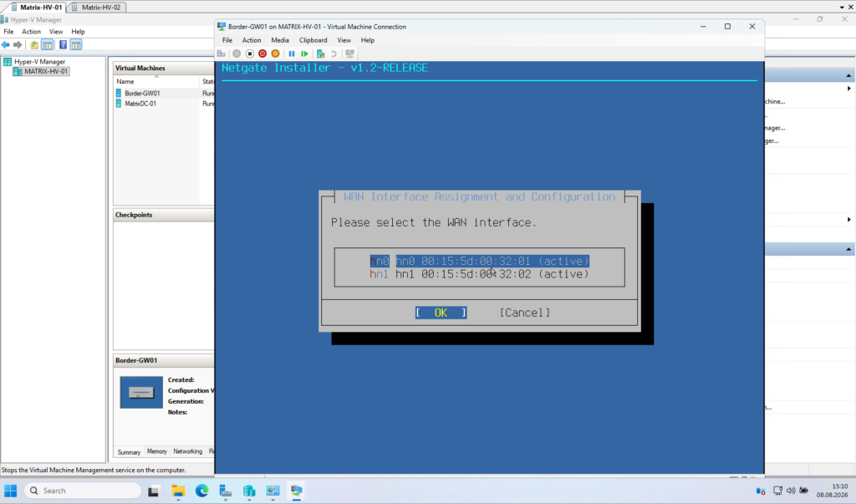This screenshot has height=504, width=856.
Task: Click Back arrow in Hyper-V Manager toolbar
Action: point(6,45)
